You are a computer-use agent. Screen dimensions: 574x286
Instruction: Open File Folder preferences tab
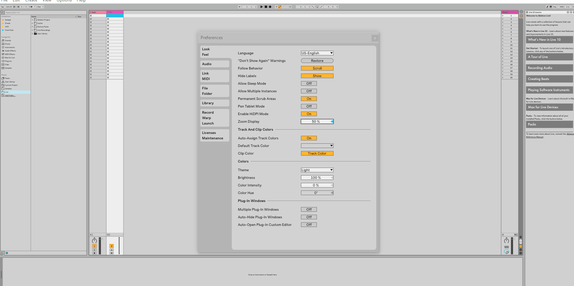tap(215, 91)
